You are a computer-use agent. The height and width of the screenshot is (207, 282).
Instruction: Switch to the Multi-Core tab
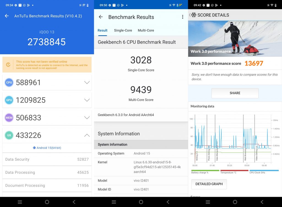(x=146, y=30)
